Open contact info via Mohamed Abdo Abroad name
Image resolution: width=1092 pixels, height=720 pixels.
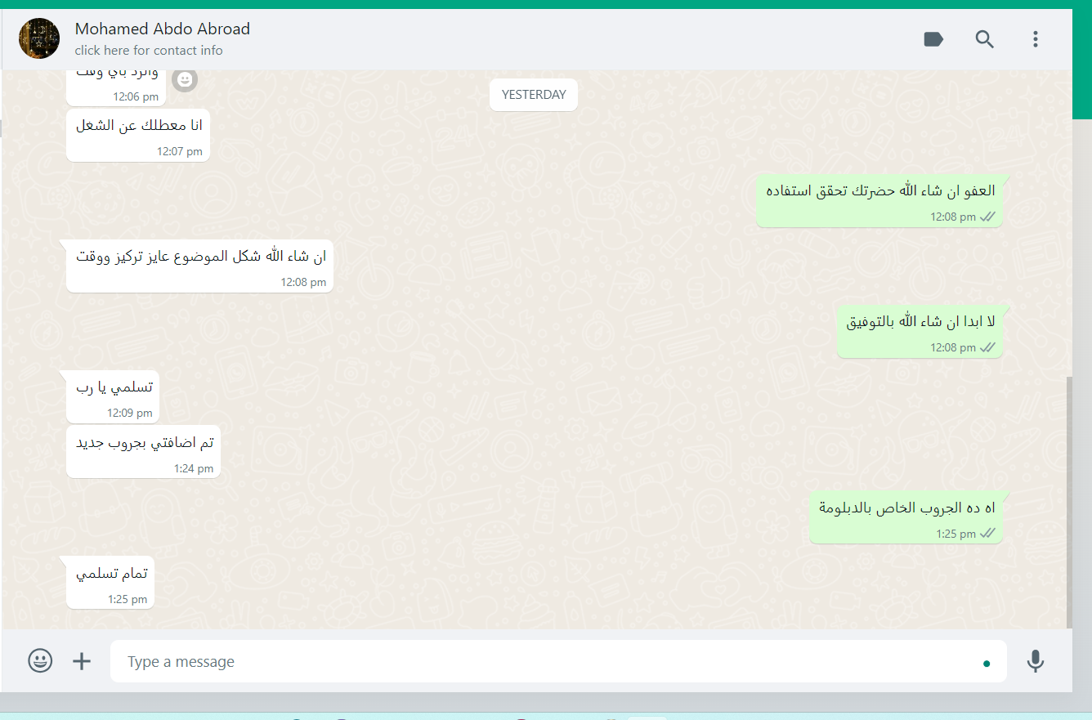click(163, 29)
